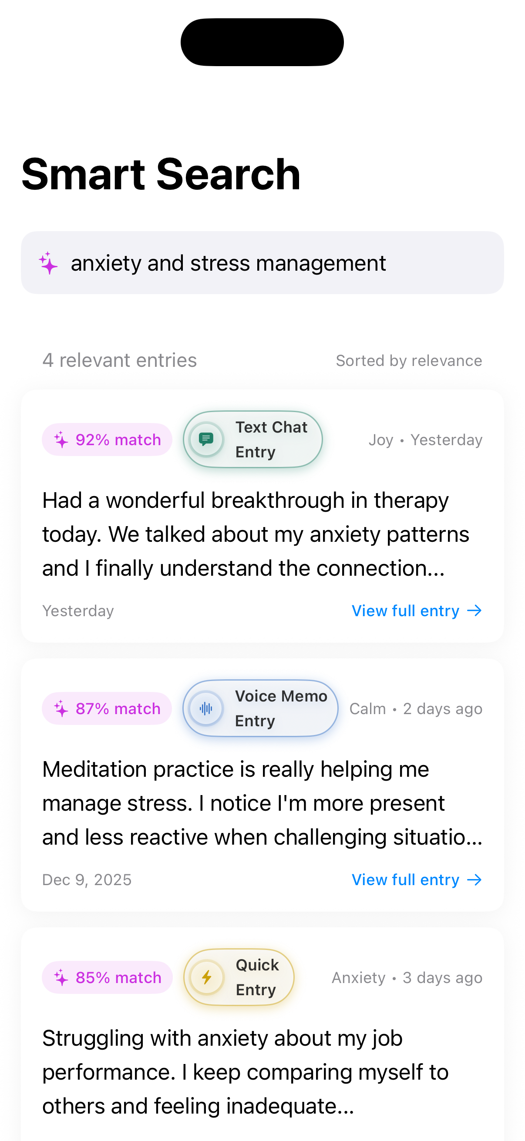Click the 92% match indicator badge
The height and width of the screenshot is (1141, 525).
coord(107,439)
